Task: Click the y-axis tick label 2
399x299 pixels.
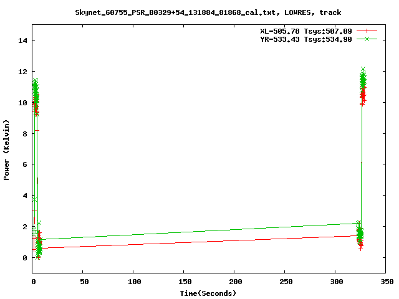Action: 25,227
